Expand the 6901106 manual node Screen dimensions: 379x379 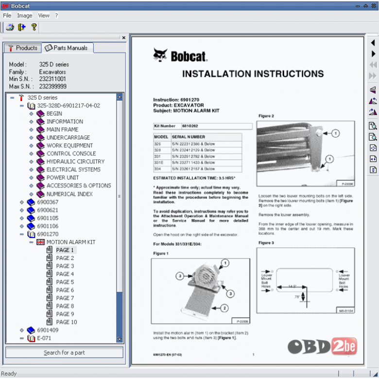point(22,226)
